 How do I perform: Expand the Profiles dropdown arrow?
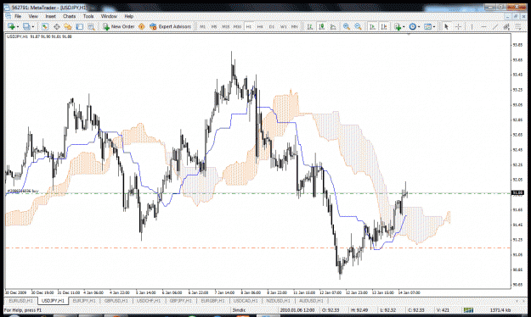click(x=33, y=26)
